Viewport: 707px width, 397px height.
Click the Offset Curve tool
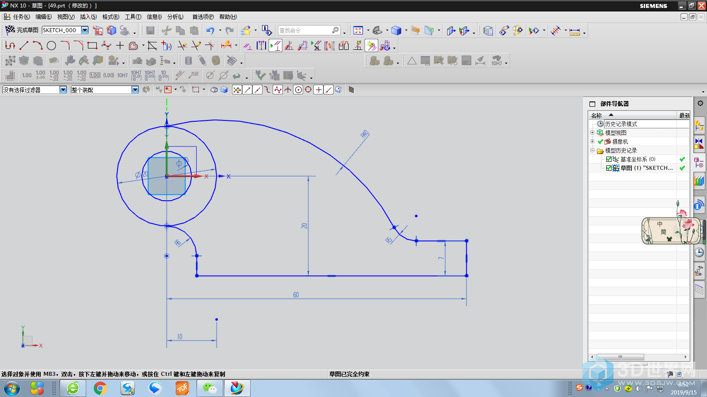click(x=133, y=45)
